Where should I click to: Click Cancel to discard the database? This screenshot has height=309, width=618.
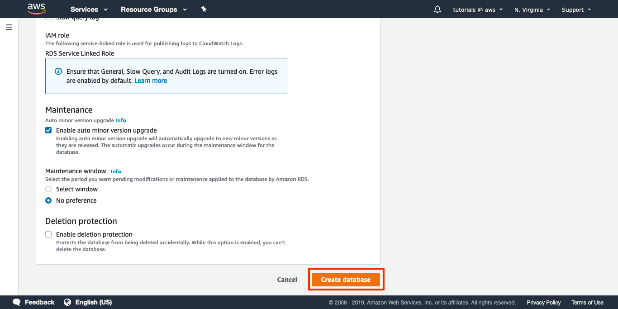pos(287,280)
